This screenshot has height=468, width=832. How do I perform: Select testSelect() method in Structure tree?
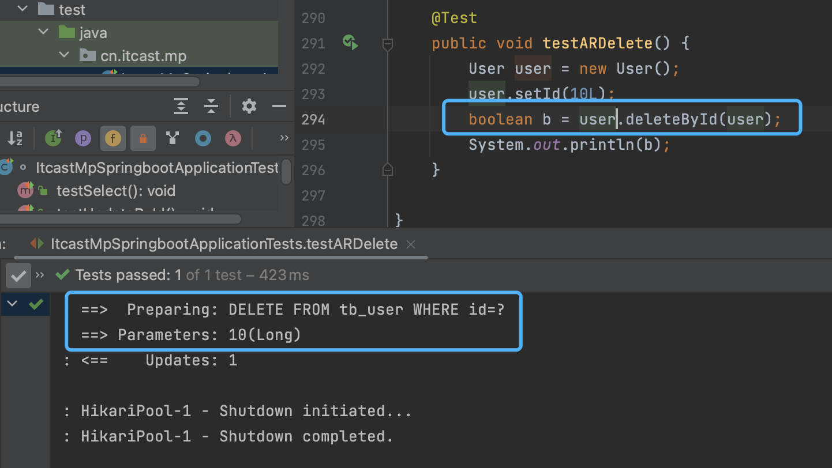pyautogui.click(x=115, y=191)
